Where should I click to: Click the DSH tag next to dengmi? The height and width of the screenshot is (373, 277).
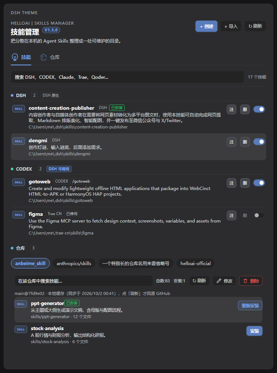56,140
